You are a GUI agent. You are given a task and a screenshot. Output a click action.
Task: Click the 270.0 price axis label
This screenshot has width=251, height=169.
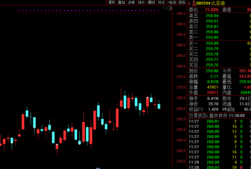[x=181, y=87]
